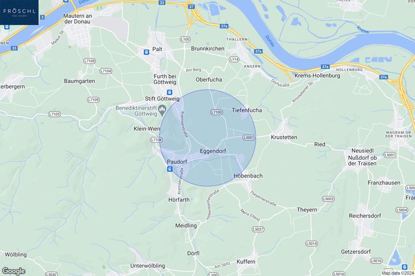Click the L7100 road shield inside the circle
415x276 pixels.
click(x=217, y=112)
